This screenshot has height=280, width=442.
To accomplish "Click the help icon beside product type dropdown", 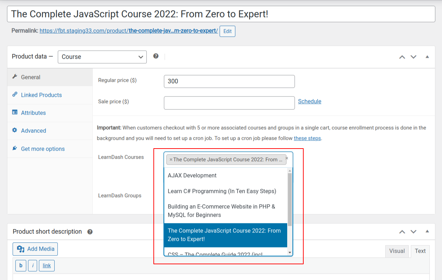I will 156,56.
